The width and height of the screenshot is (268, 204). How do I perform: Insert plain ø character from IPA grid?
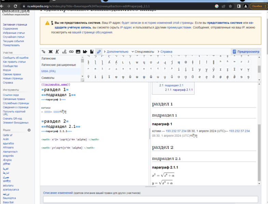pos(221,77)
